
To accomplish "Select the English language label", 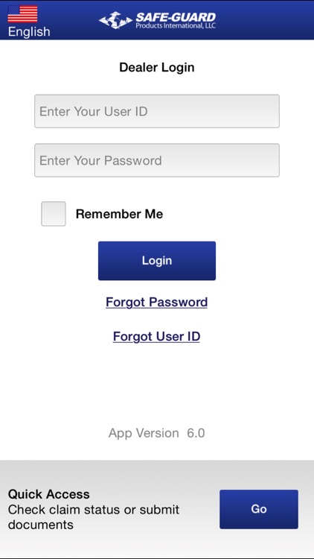I will pyautogui.click(x=29, y=32).
